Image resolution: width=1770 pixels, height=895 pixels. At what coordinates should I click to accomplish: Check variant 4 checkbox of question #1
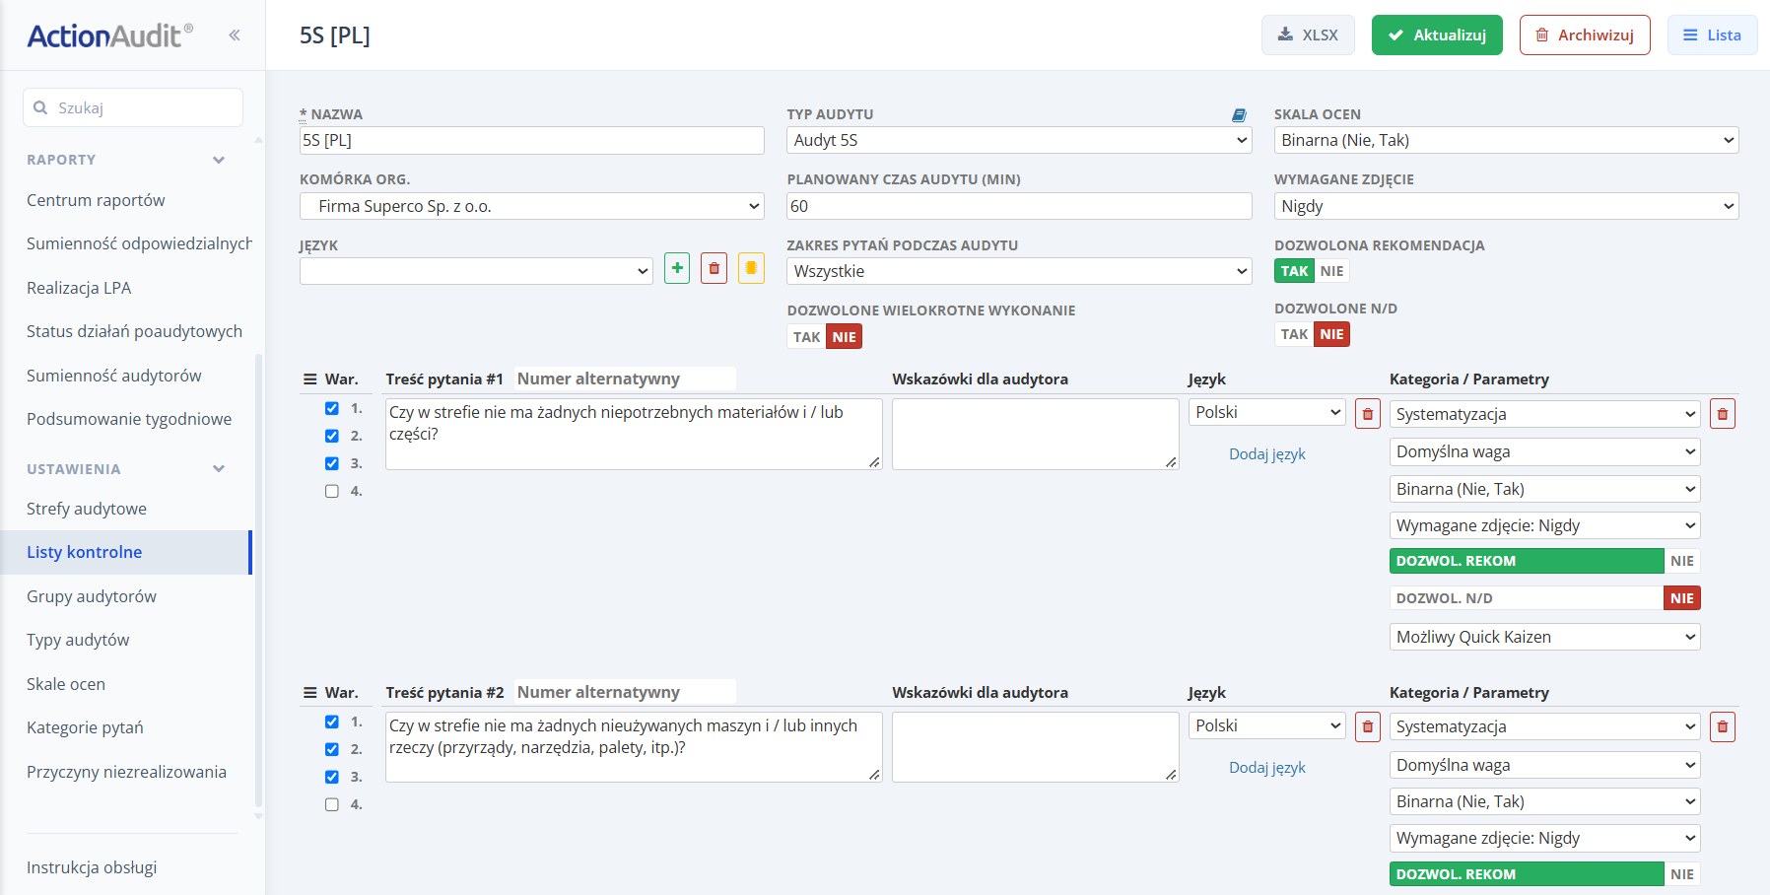tap(332, 491)
